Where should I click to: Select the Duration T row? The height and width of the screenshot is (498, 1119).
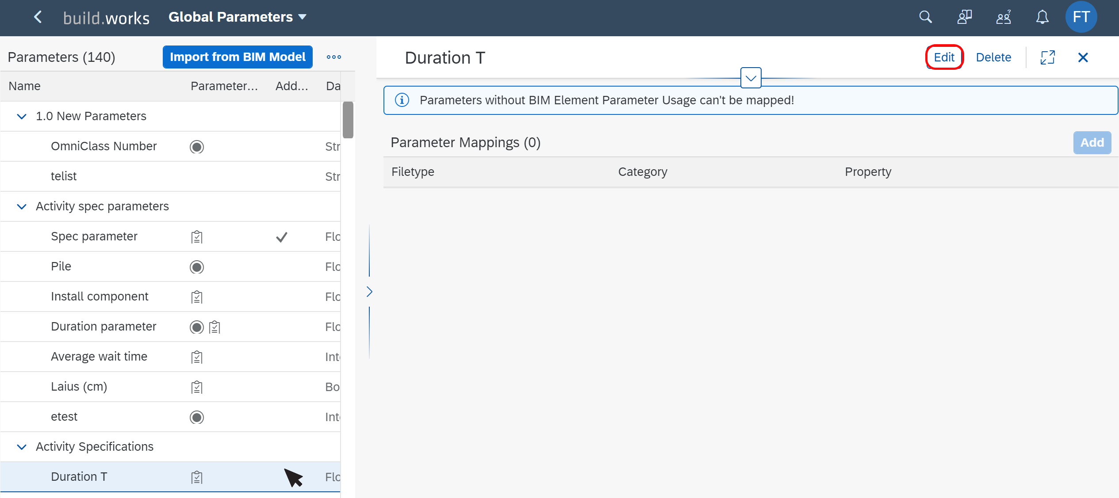pyautogui.click(x=170, y=477)
